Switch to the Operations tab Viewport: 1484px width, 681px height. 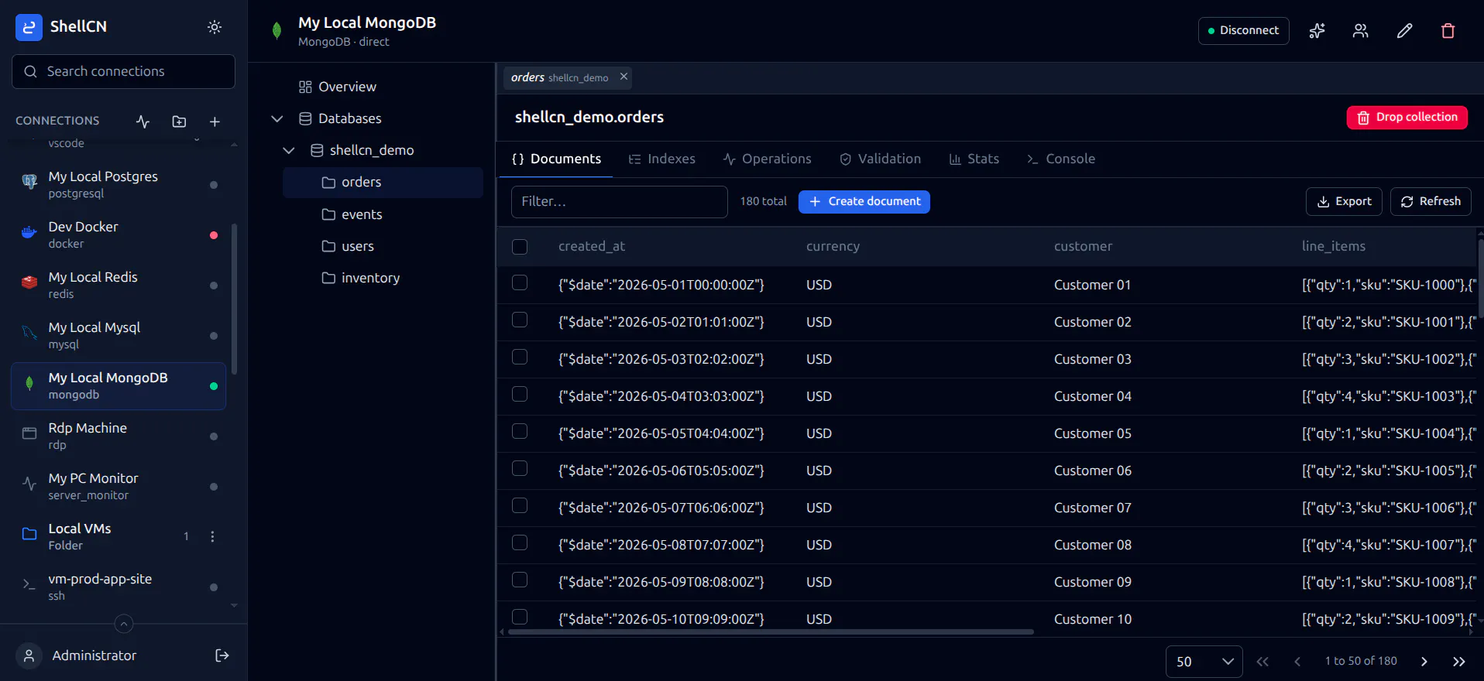(x=767, y=159)
